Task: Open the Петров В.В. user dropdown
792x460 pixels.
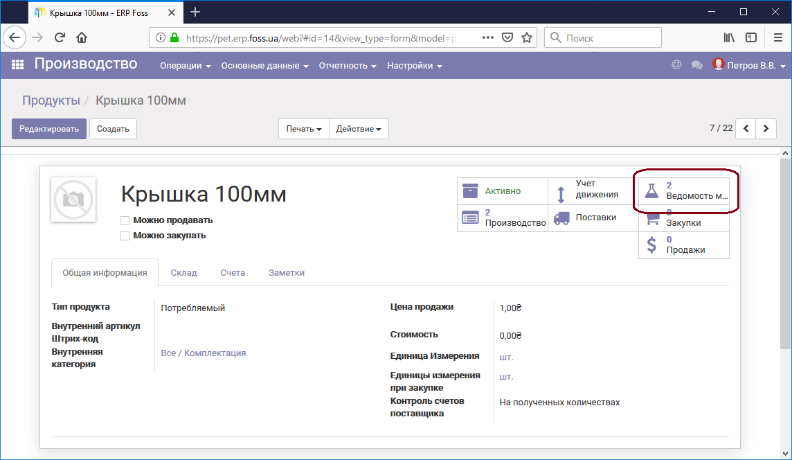Action: click(749, 65)
